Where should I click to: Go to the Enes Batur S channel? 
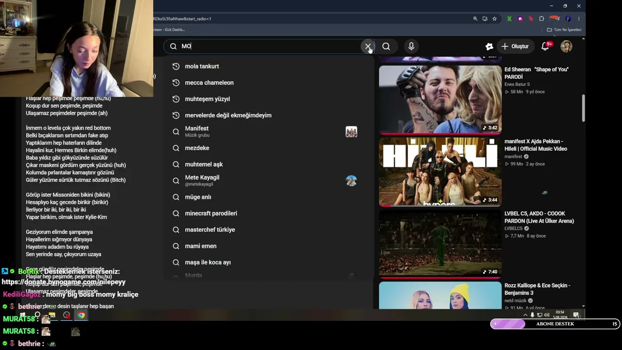[517, 85]
